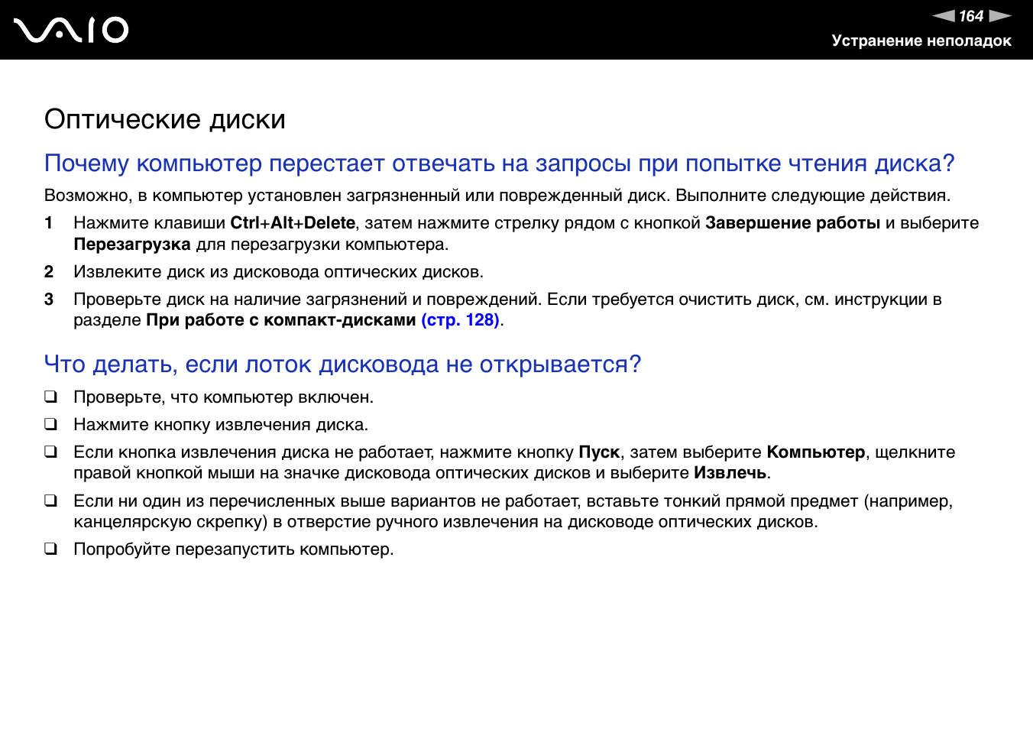Select step number 1 in the list

click(49, 223)
